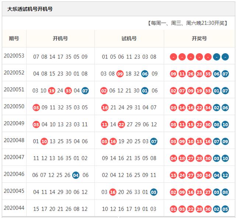Click blue ball 03 in 2020047 开奖号
This screenshot has height=218, width=236.
216,158
